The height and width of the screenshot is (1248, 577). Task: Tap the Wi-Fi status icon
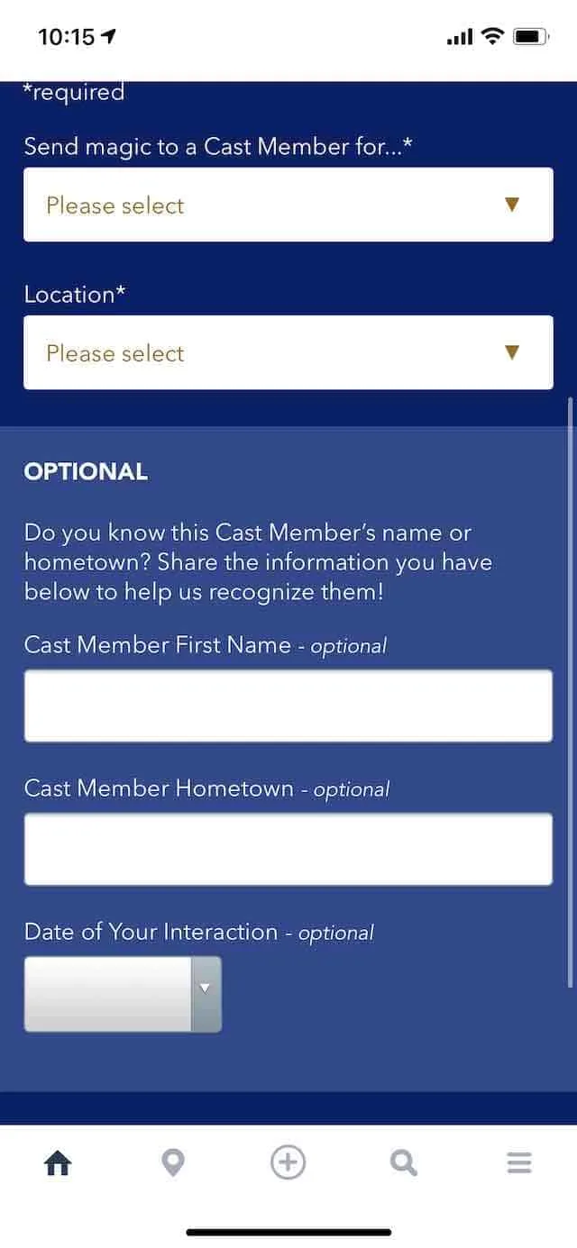click(x=491, y=36)
